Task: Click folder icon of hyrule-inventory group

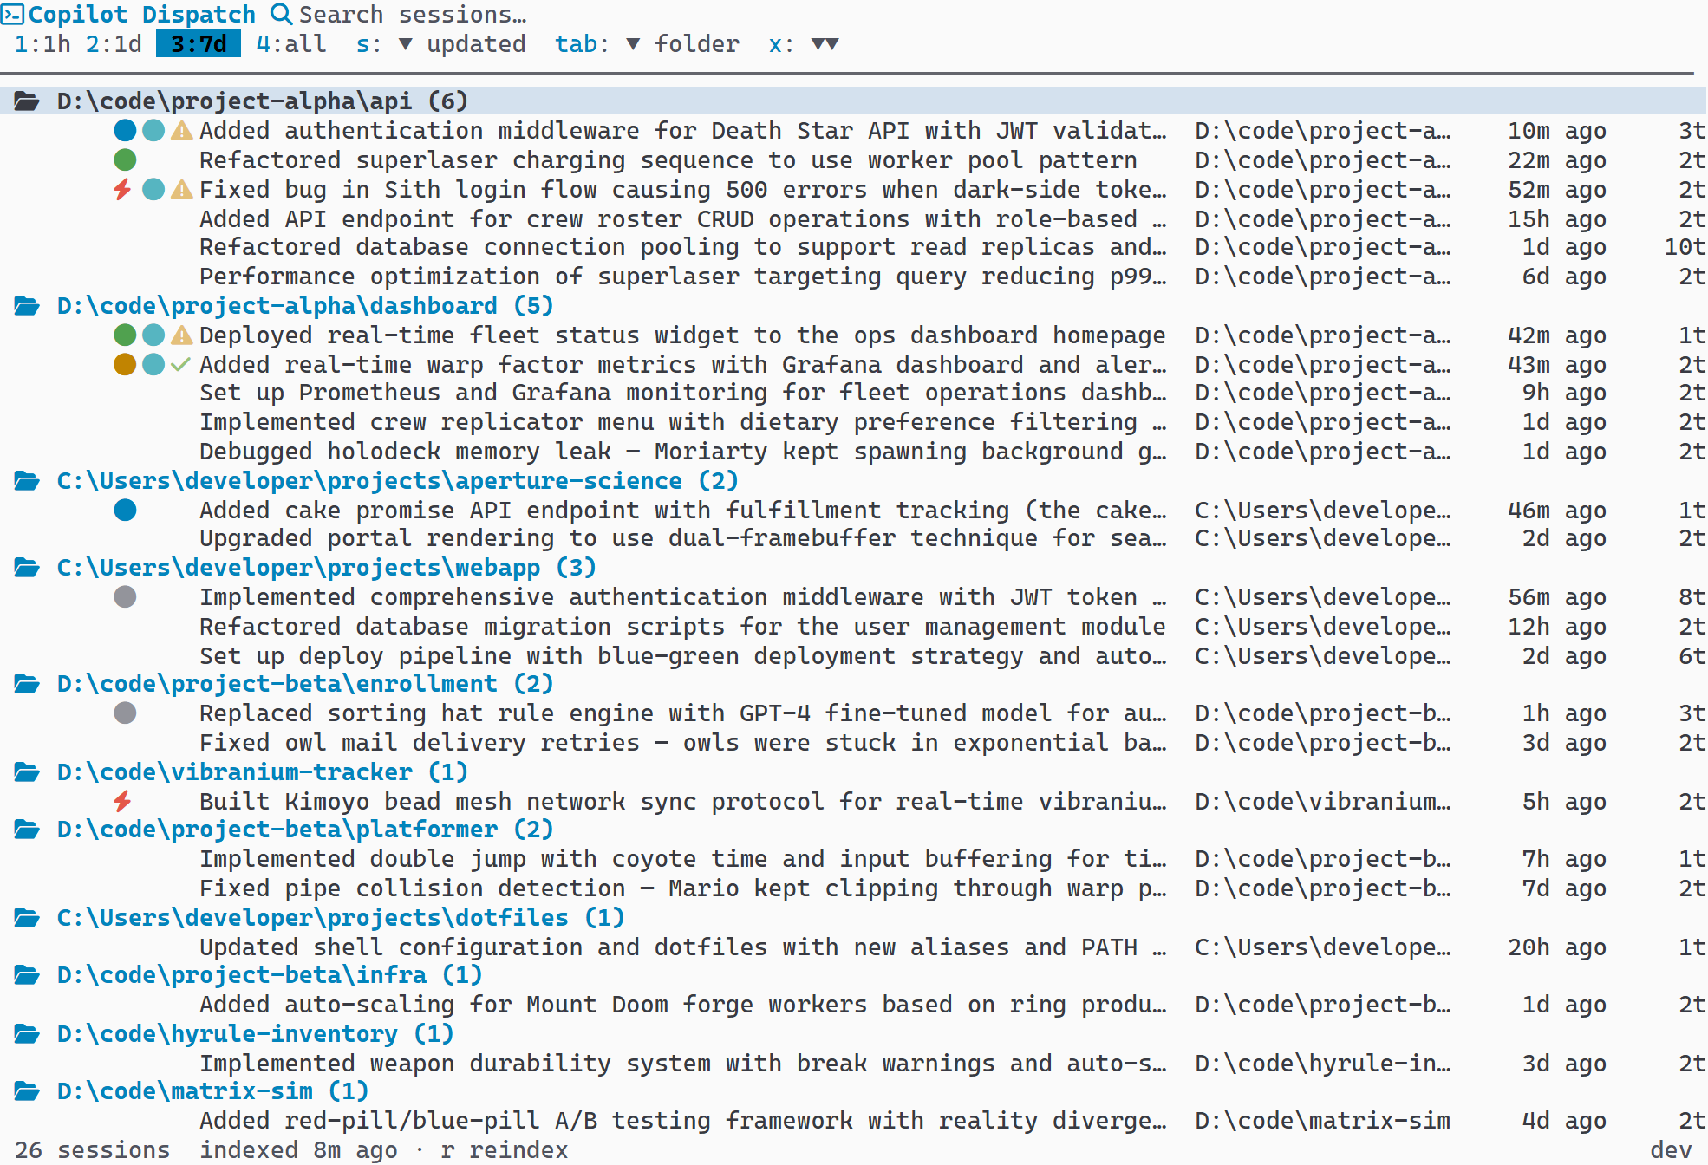Action: [x=27, y=1034]
